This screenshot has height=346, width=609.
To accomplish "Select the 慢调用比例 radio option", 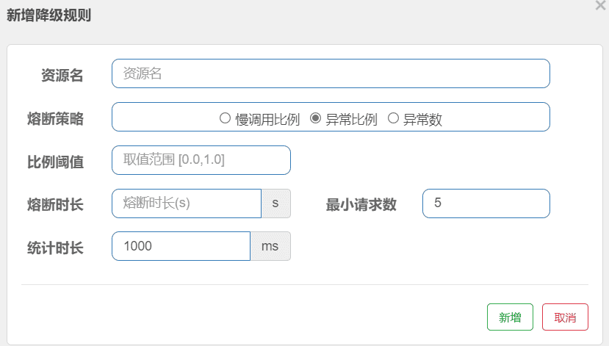I will click(226, 118).
